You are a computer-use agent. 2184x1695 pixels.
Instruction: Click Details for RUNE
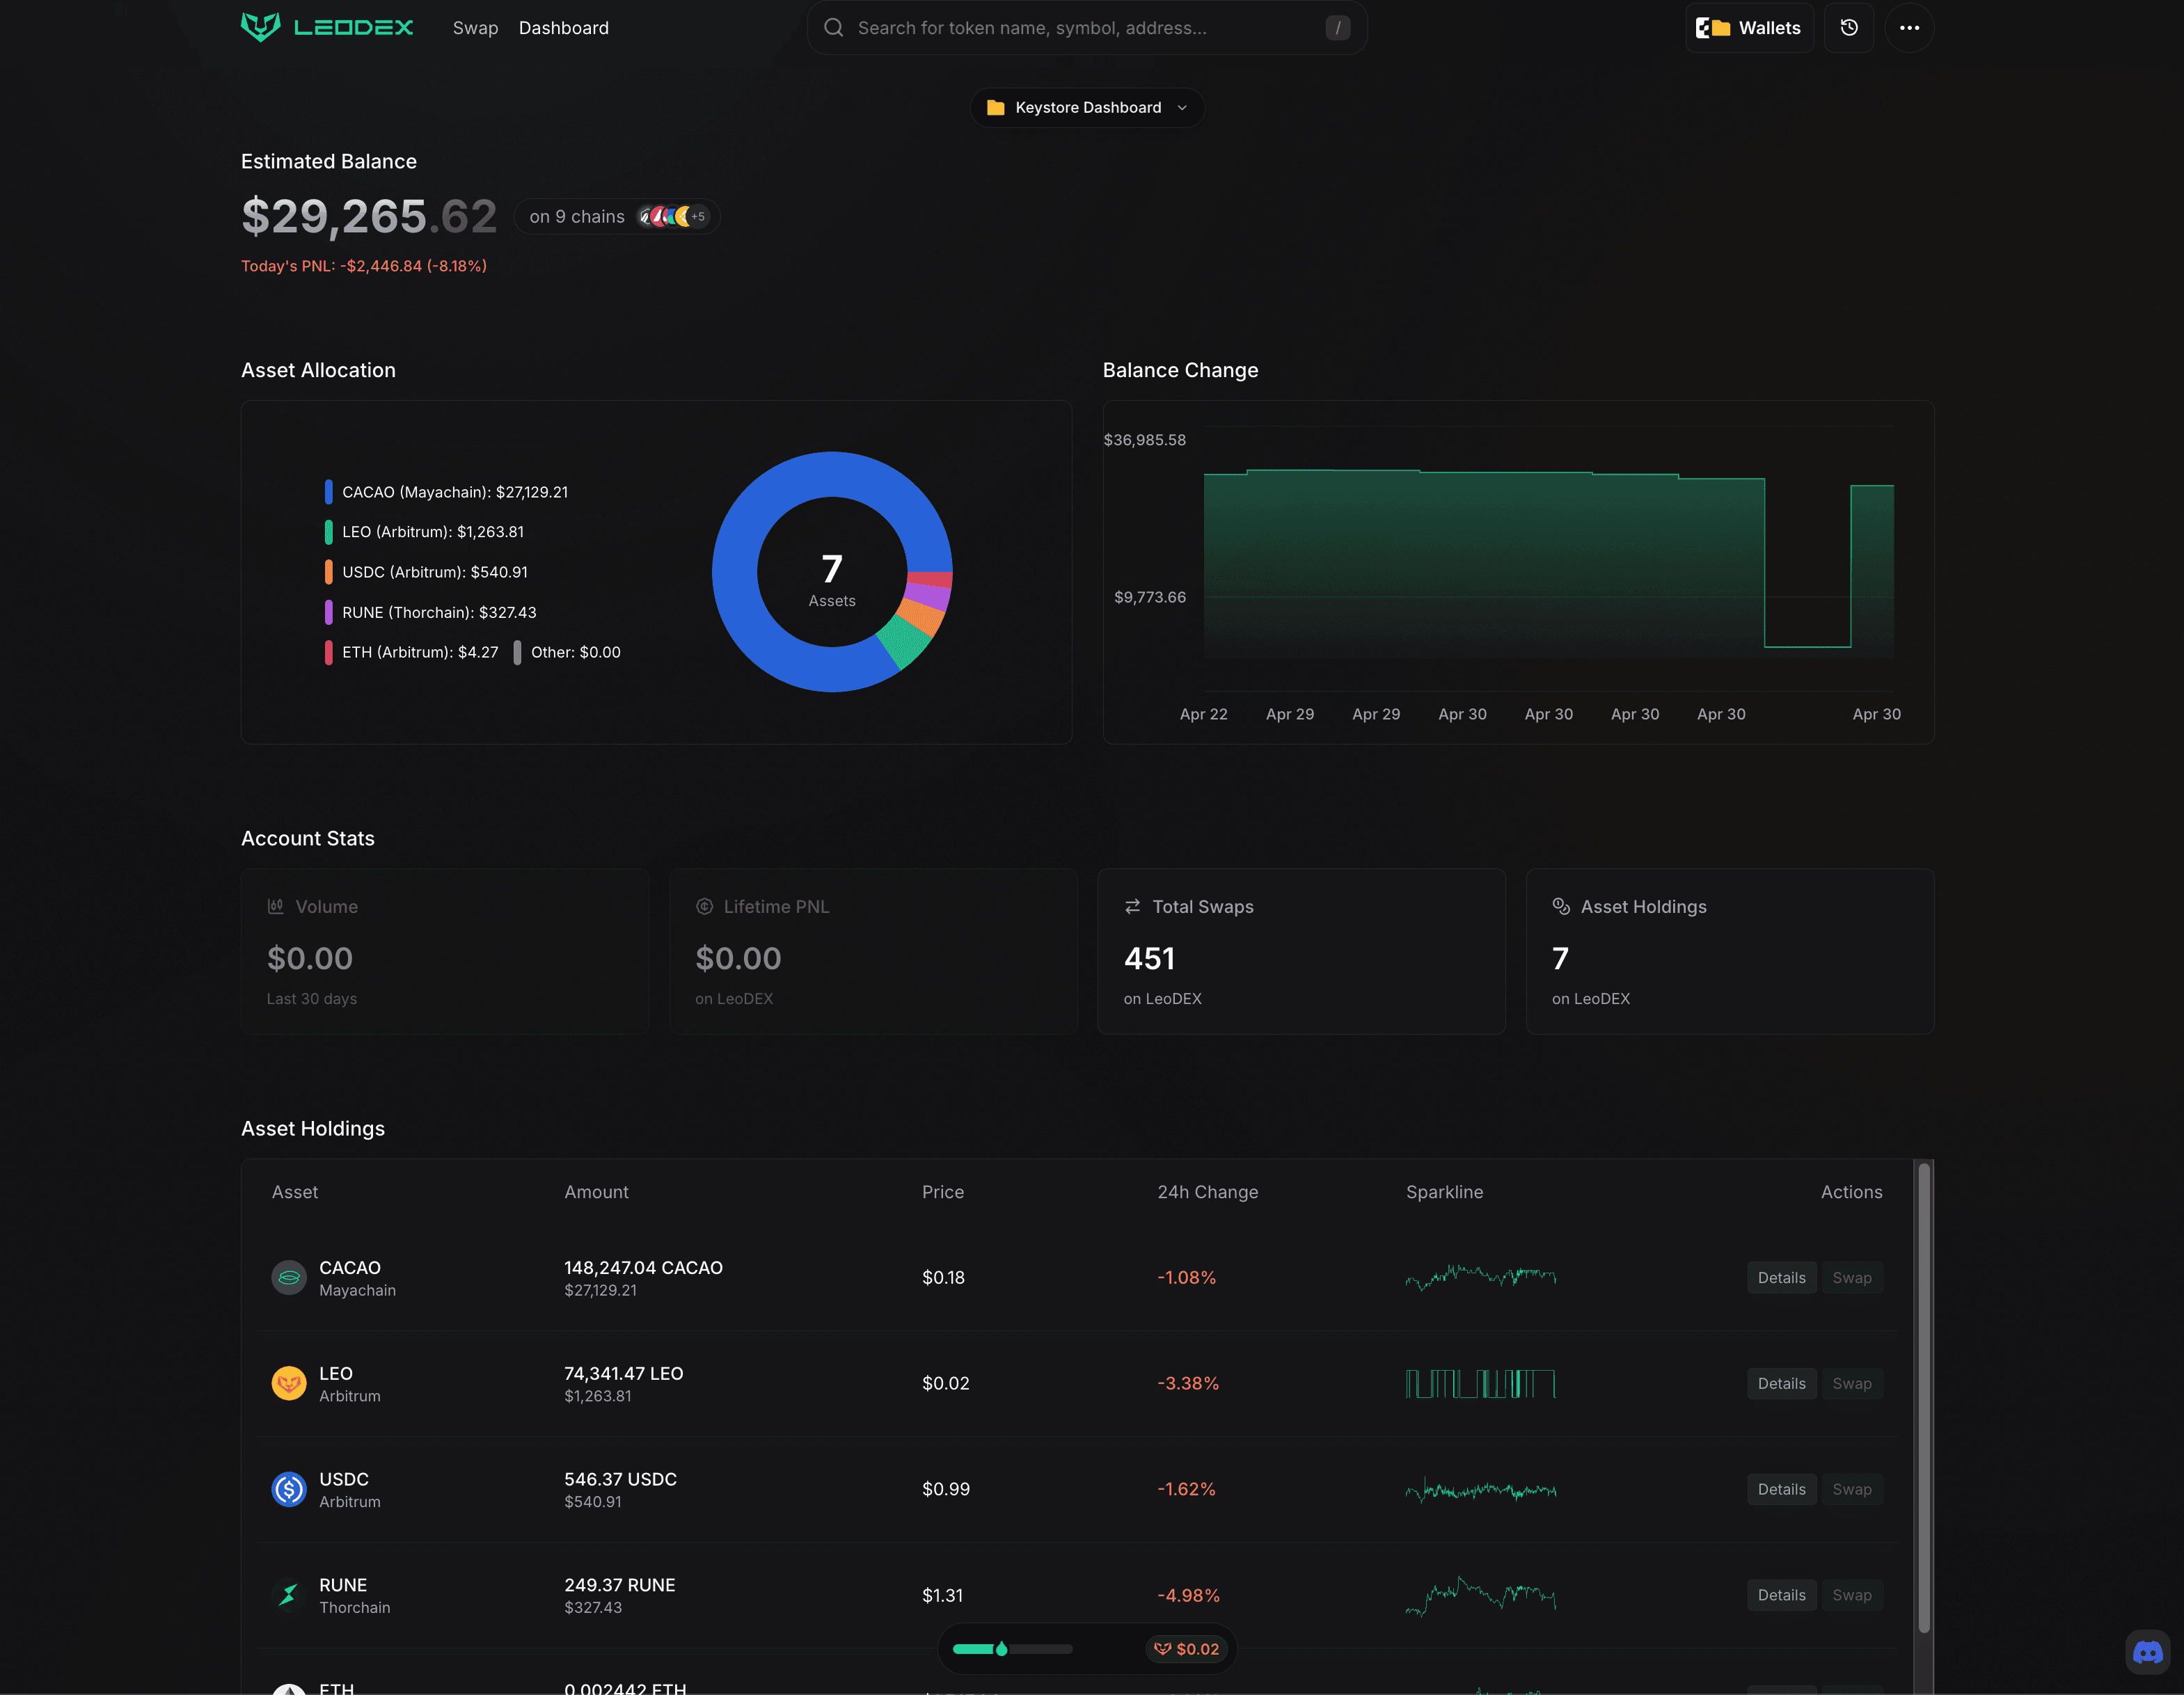pos(1781,1595)
